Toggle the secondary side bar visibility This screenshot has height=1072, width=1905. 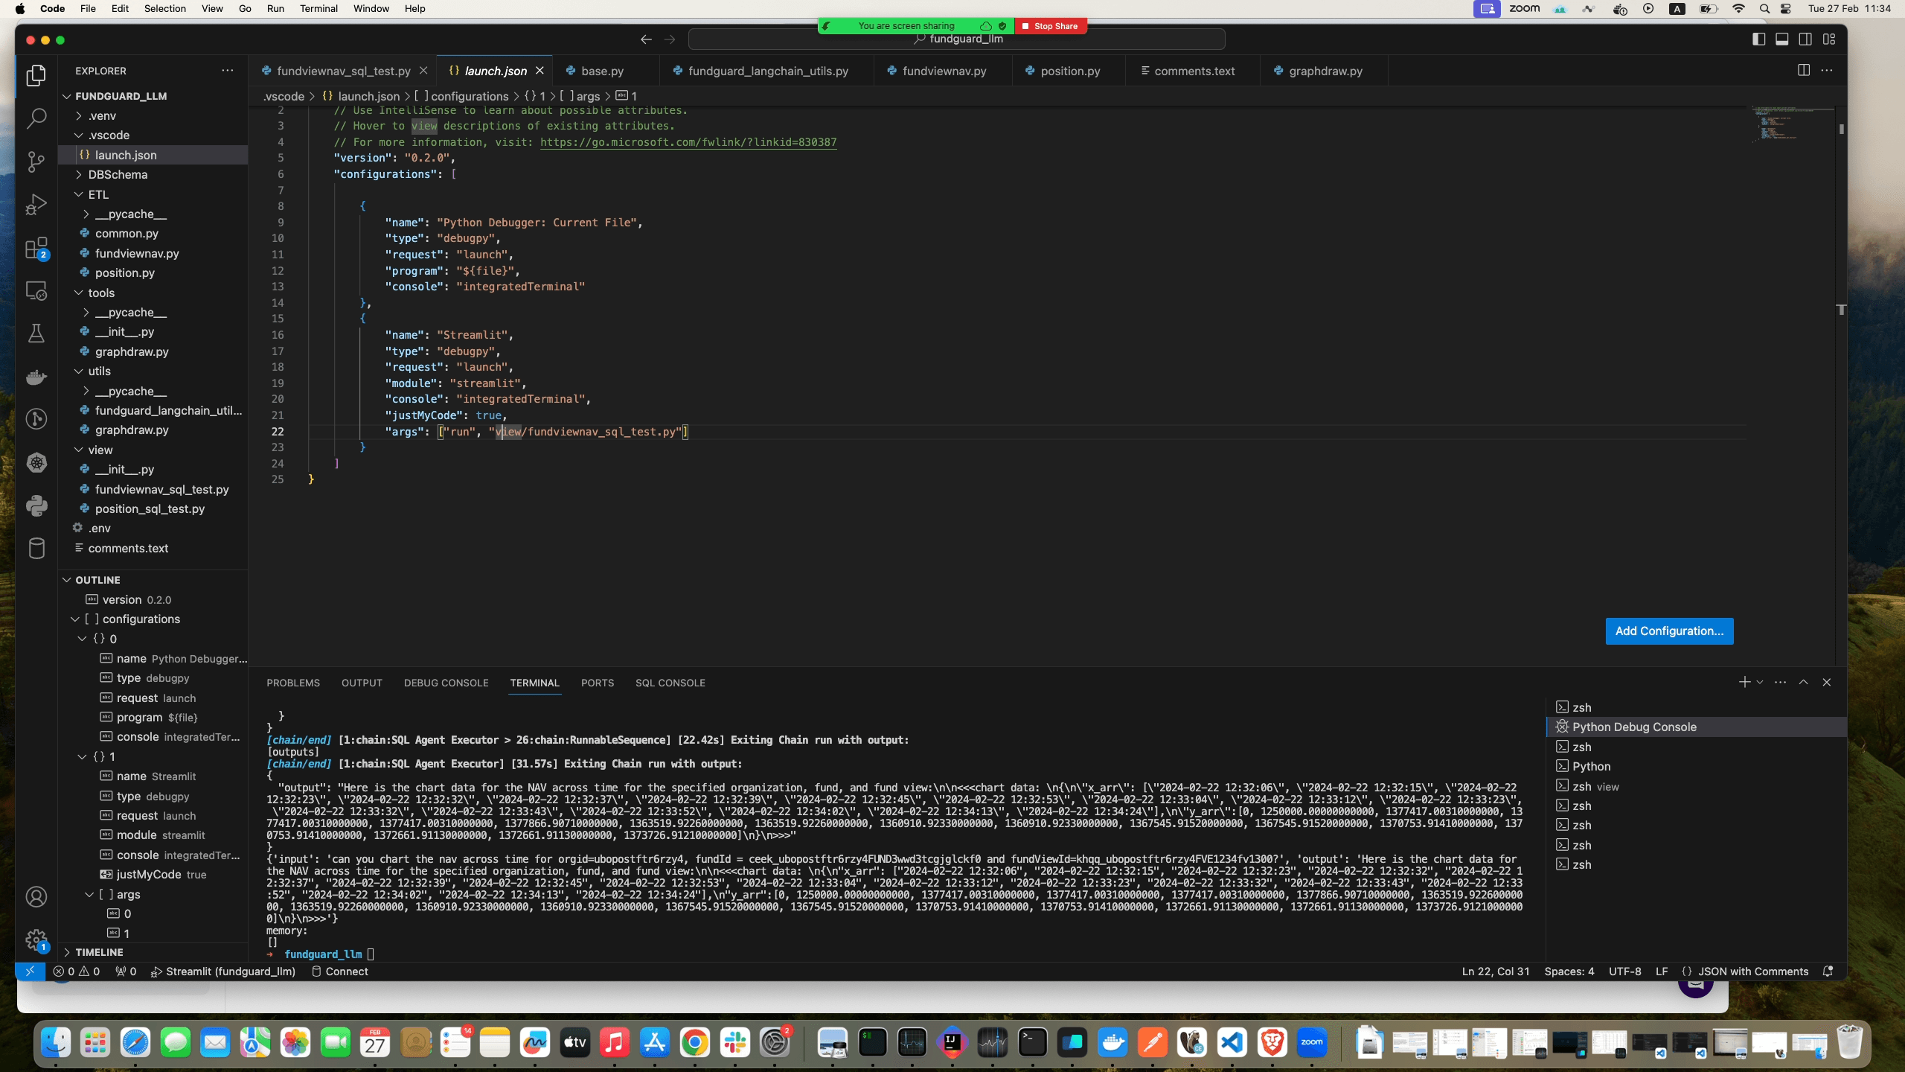(x=1806, y=39)
